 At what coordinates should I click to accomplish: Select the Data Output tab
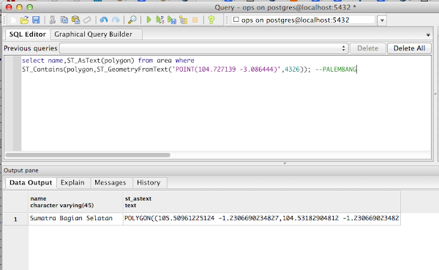31,183
